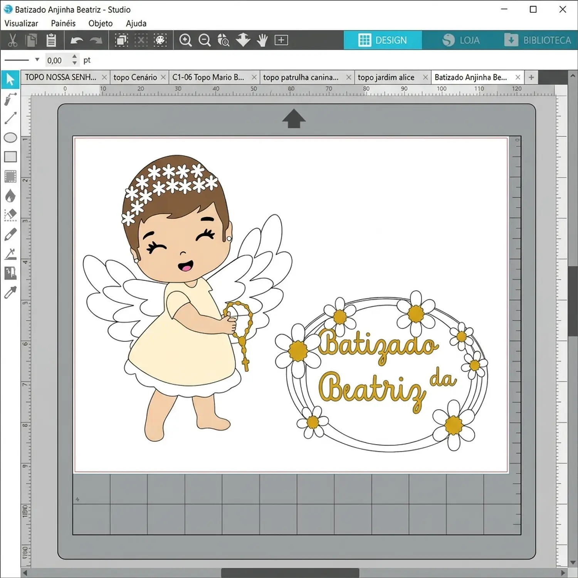The width and height of the screenshot is (578, 578).
Task: Choose the Select arrow tool
Action: coord(10,79)
